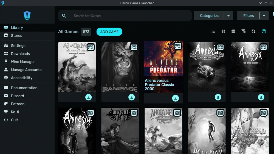The height and width of the screenshot is (154, 274).
Task: Download Alien Rampage
Action: (132, 97)
